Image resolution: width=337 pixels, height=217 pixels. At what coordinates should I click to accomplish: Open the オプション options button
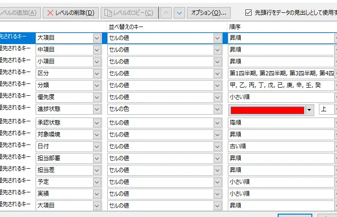click(209, 13)
